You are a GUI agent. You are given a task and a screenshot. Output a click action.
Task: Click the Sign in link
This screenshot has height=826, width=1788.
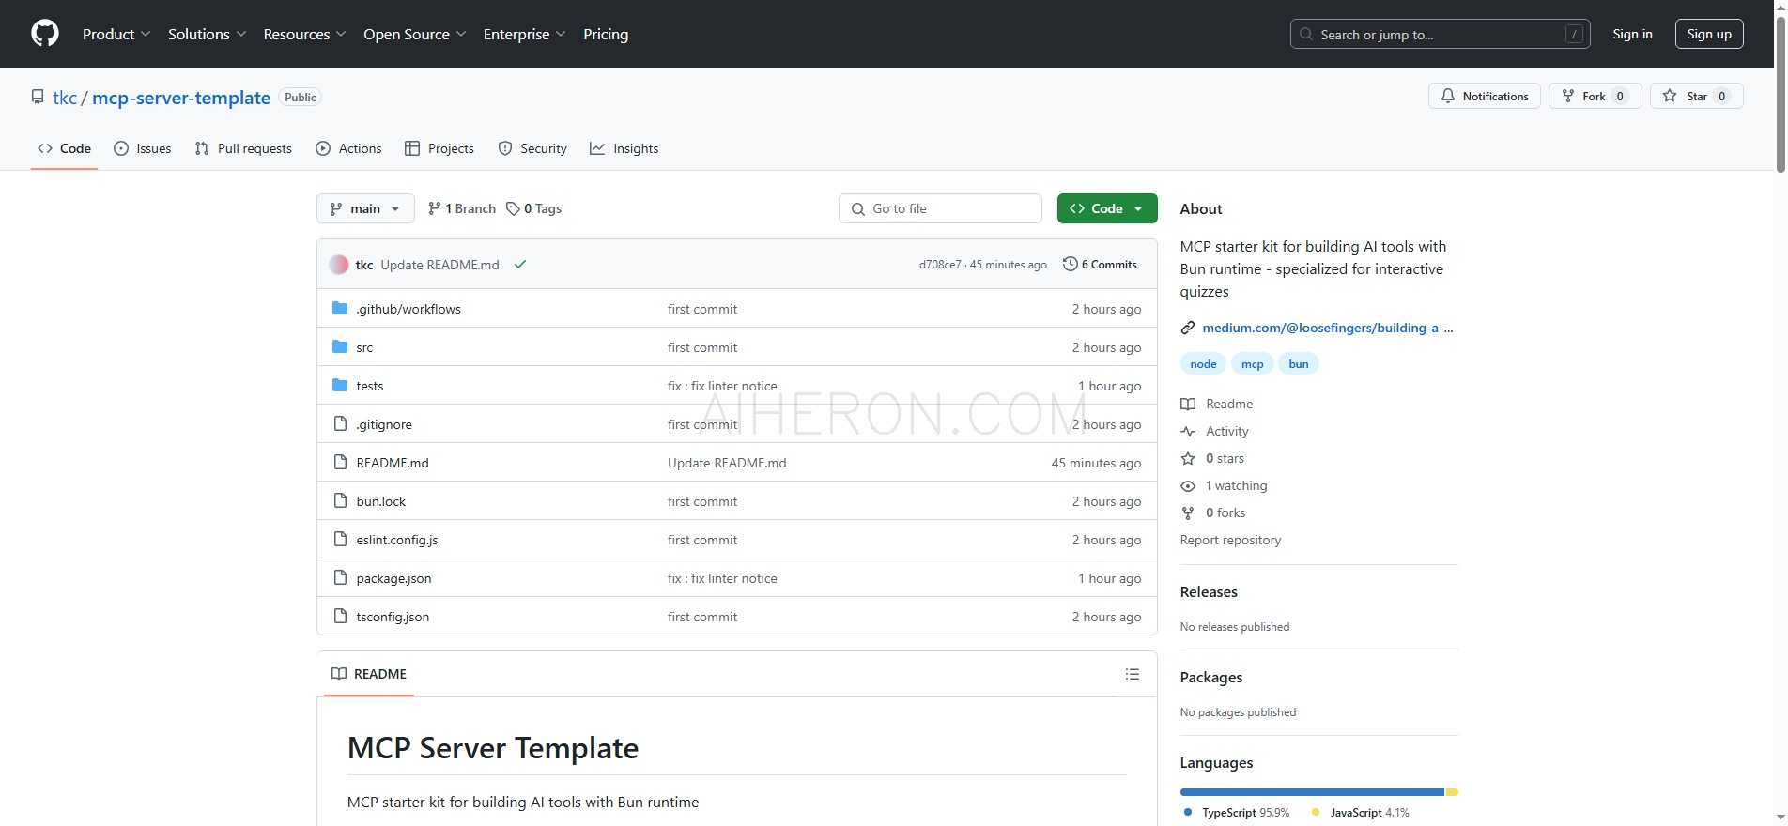point(1632,34)
